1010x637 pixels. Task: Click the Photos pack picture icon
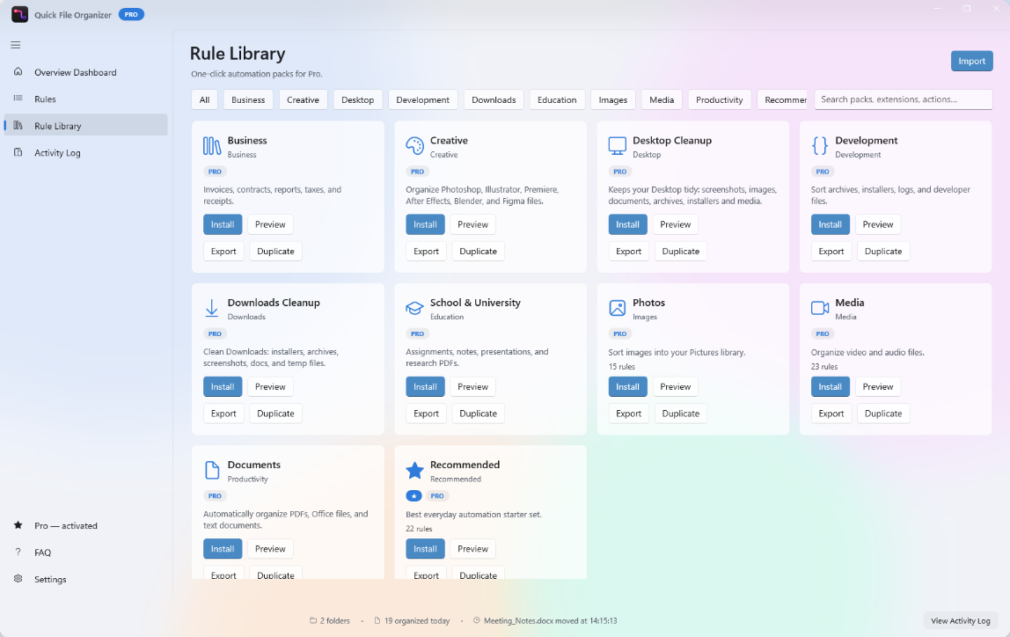617,308
